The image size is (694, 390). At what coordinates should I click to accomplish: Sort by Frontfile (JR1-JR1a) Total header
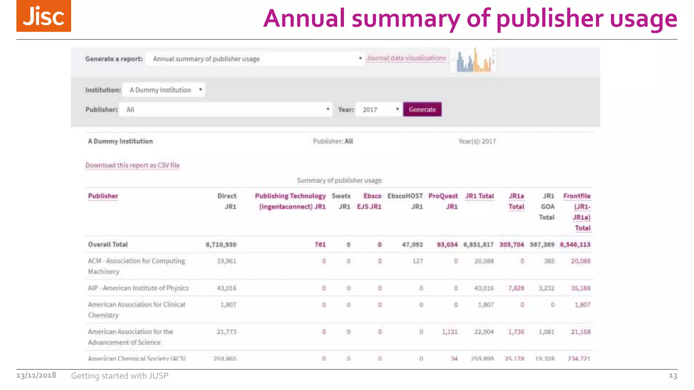[x=577, y=212]
